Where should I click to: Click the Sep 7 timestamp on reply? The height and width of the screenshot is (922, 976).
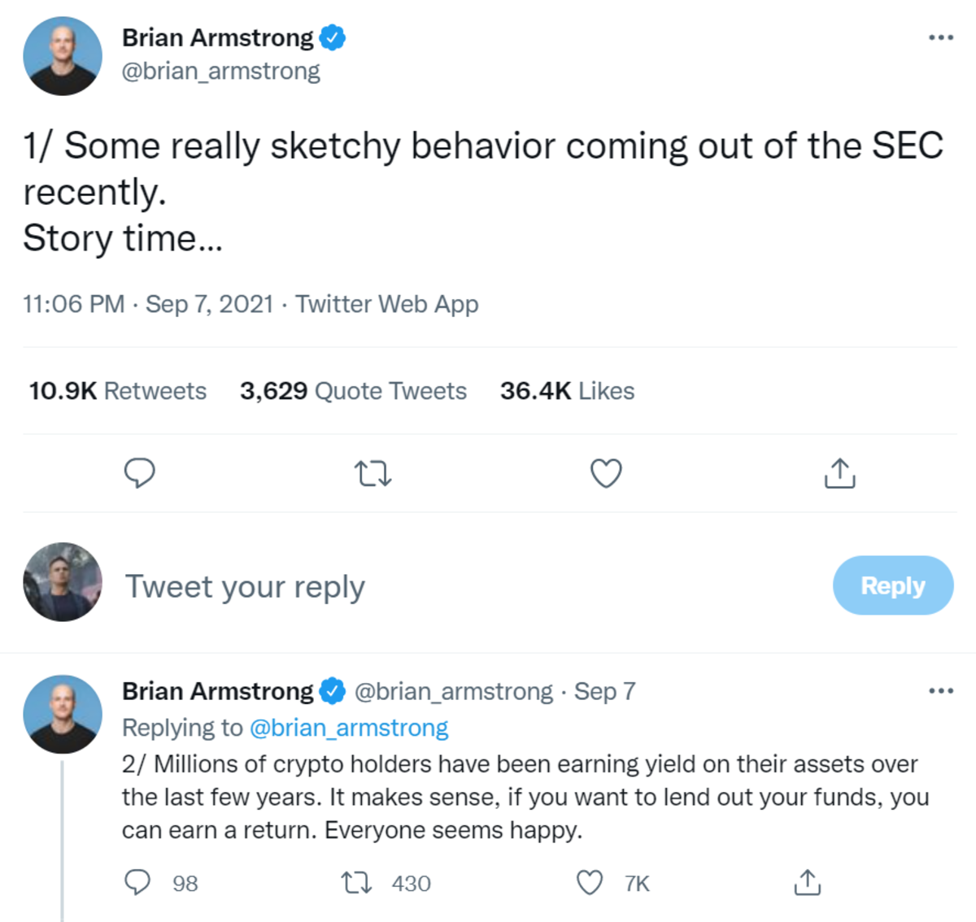(604, 691)
